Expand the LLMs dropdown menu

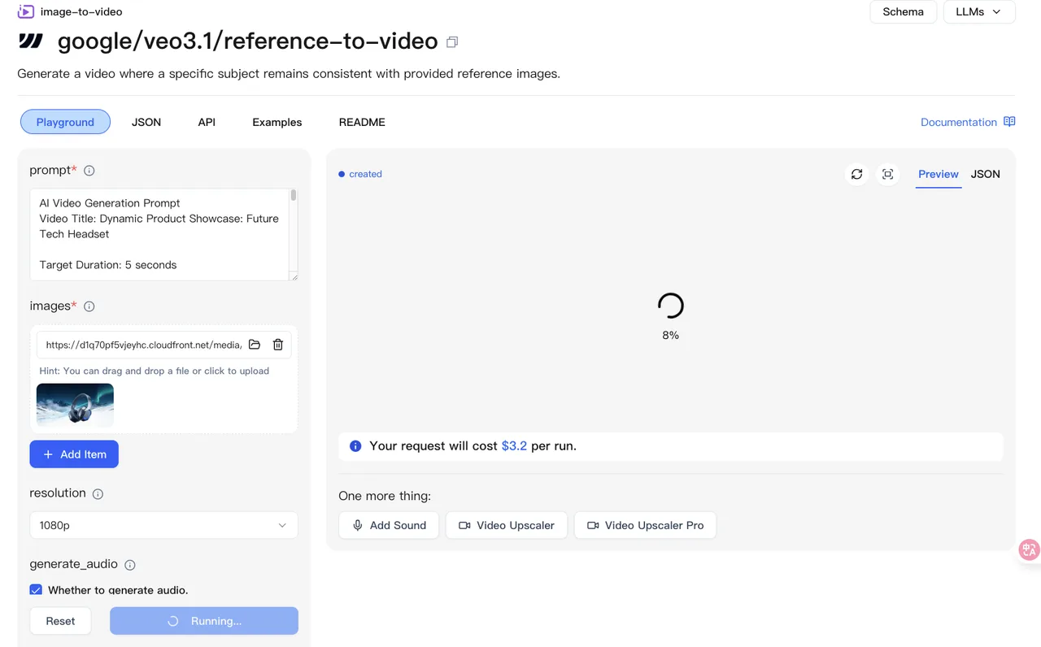pos(979,12)
